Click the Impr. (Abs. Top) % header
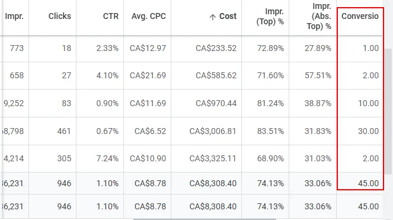The height and width of the screenshot is (220, 393). pos(319,16)
